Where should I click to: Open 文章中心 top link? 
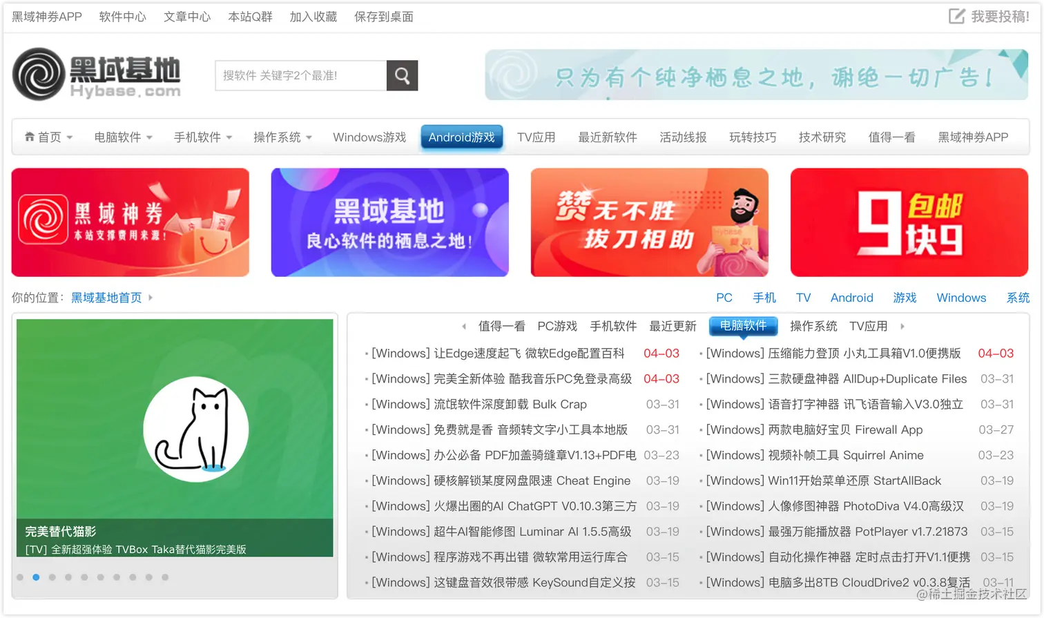point(187,17)
